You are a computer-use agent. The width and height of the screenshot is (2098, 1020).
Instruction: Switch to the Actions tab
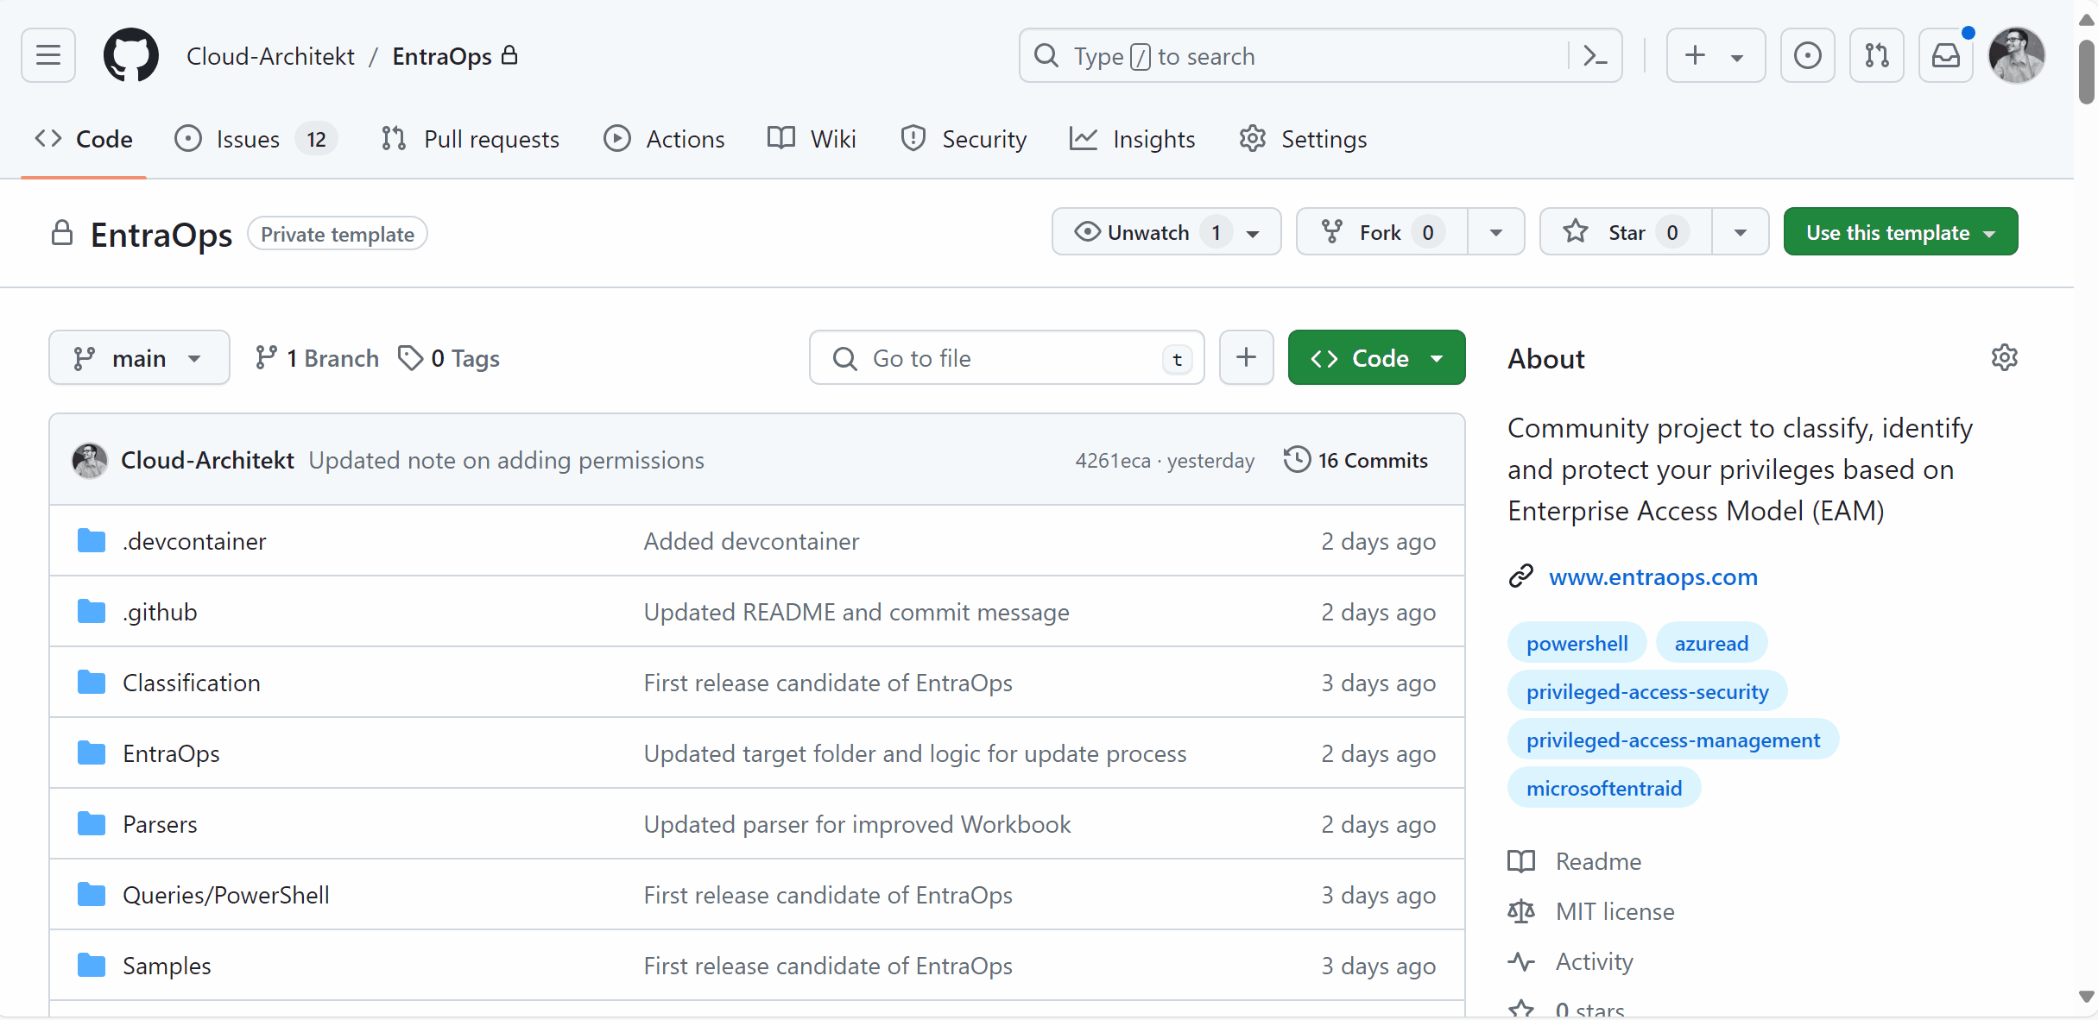point(664,139)
